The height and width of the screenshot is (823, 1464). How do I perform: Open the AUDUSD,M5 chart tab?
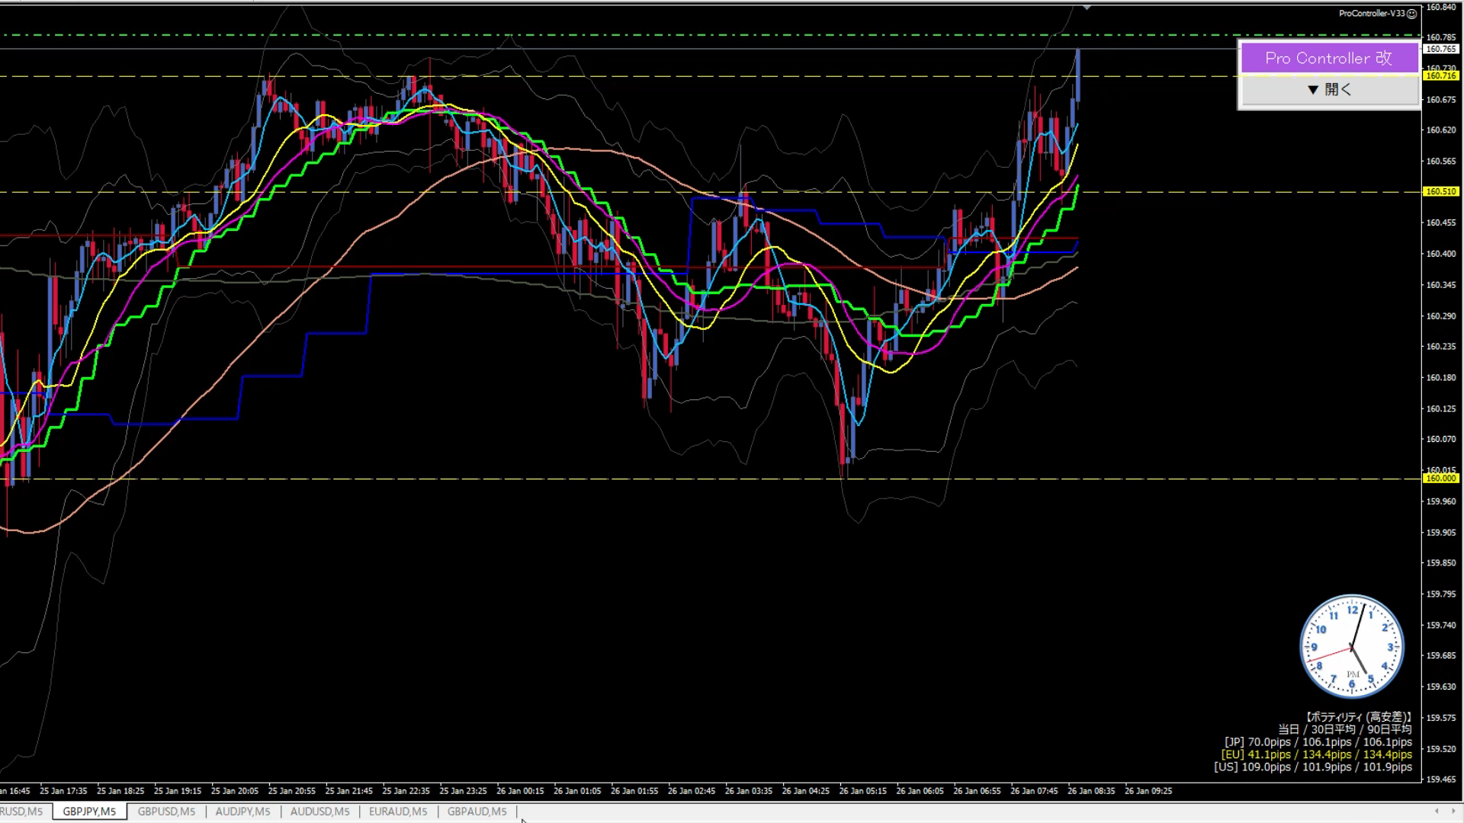(319, 812)
